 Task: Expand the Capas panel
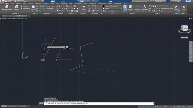coord(157,13)
